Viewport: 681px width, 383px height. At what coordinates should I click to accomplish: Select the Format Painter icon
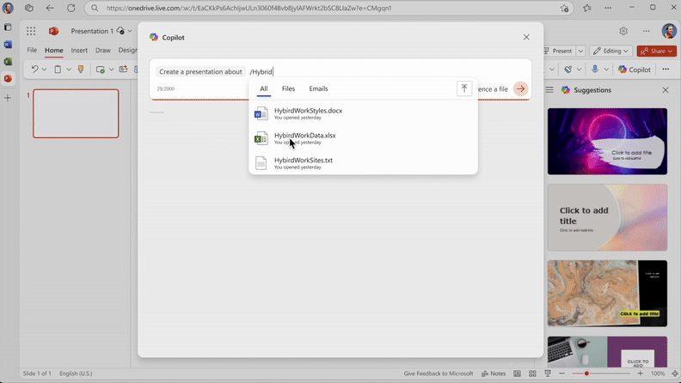pos(80,69)
